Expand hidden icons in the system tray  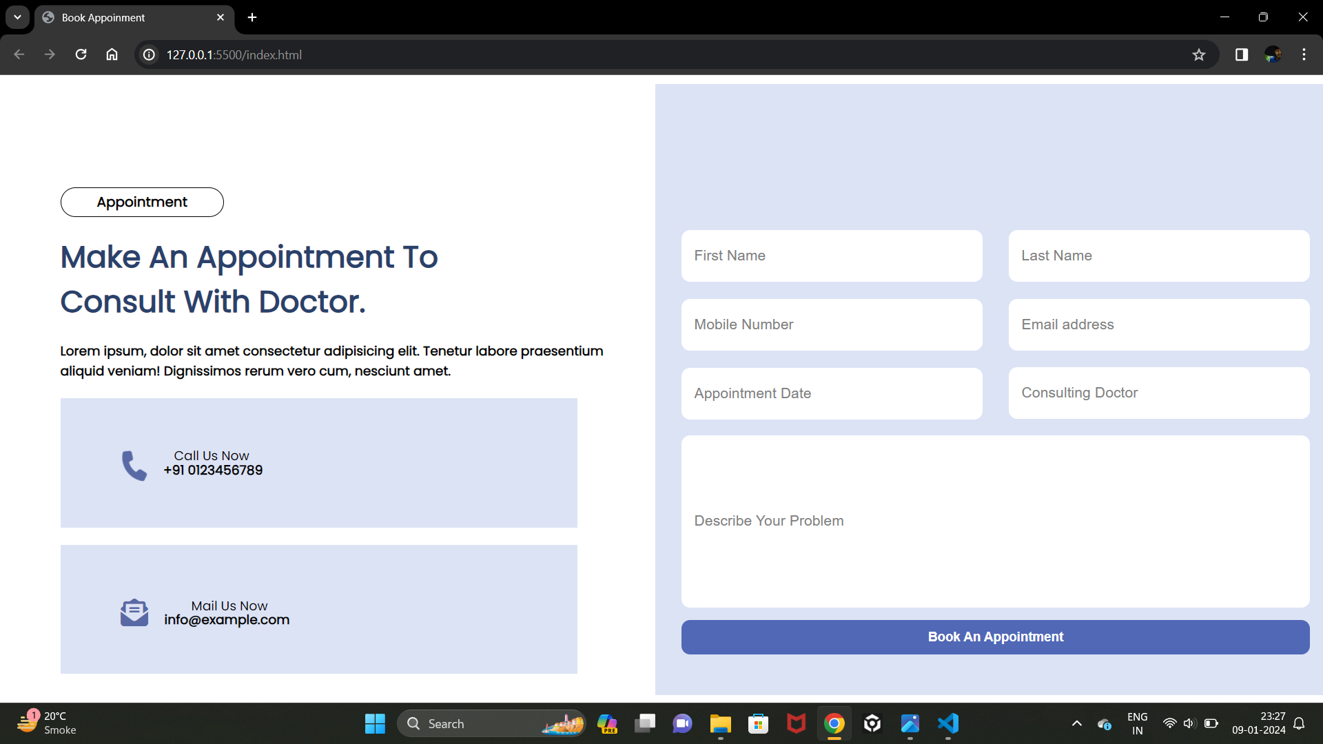point(1076,723)
